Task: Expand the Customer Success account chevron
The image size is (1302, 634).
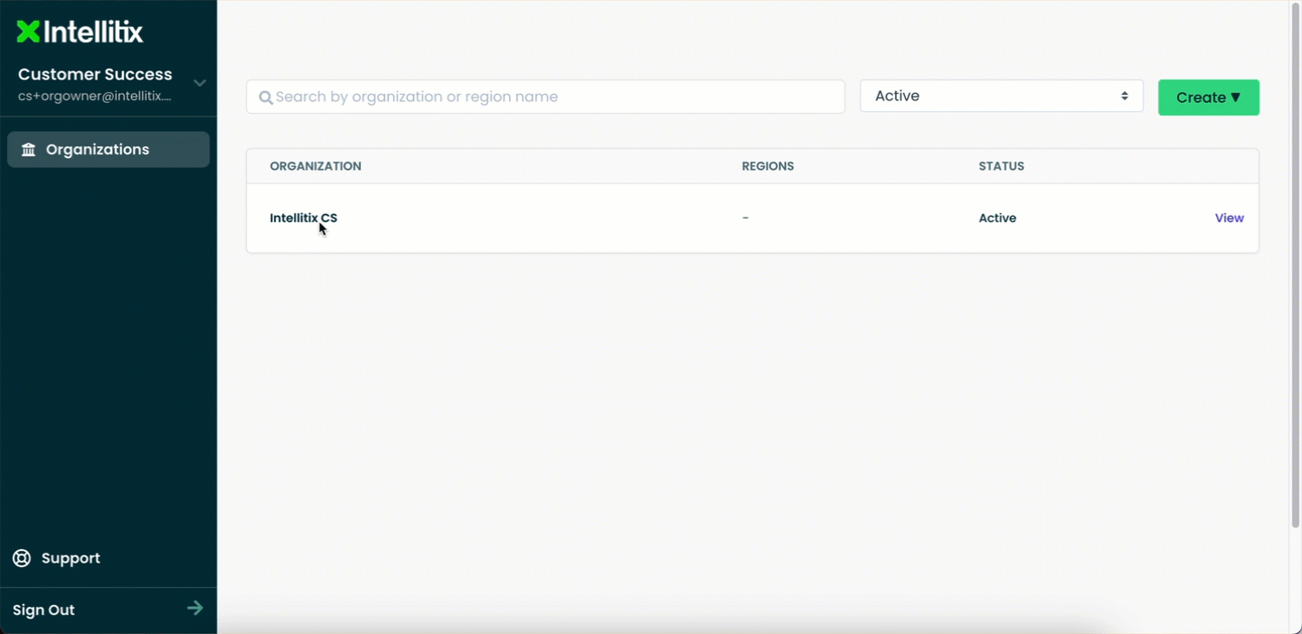Action: click(x=200, y=83)
